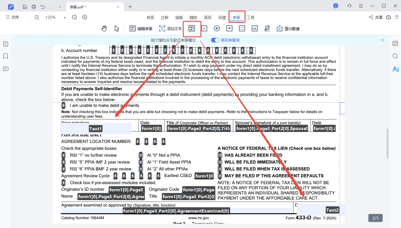Click the 編輯表單 button

141,28
